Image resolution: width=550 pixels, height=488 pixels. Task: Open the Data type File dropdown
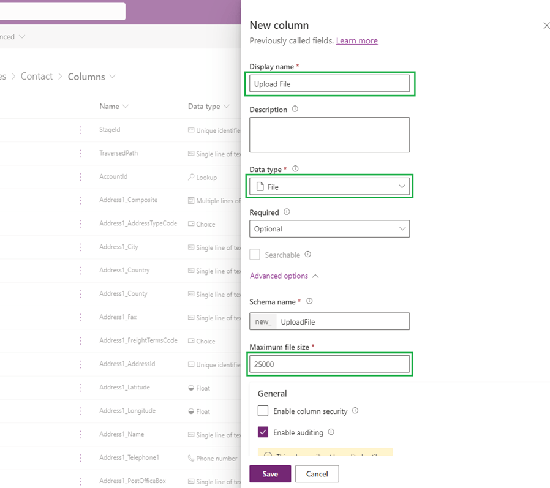pos(330,187)
